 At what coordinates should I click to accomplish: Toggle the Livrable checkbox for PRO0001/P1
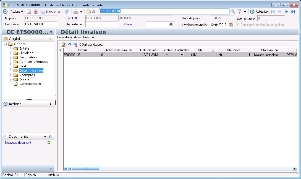167,55
